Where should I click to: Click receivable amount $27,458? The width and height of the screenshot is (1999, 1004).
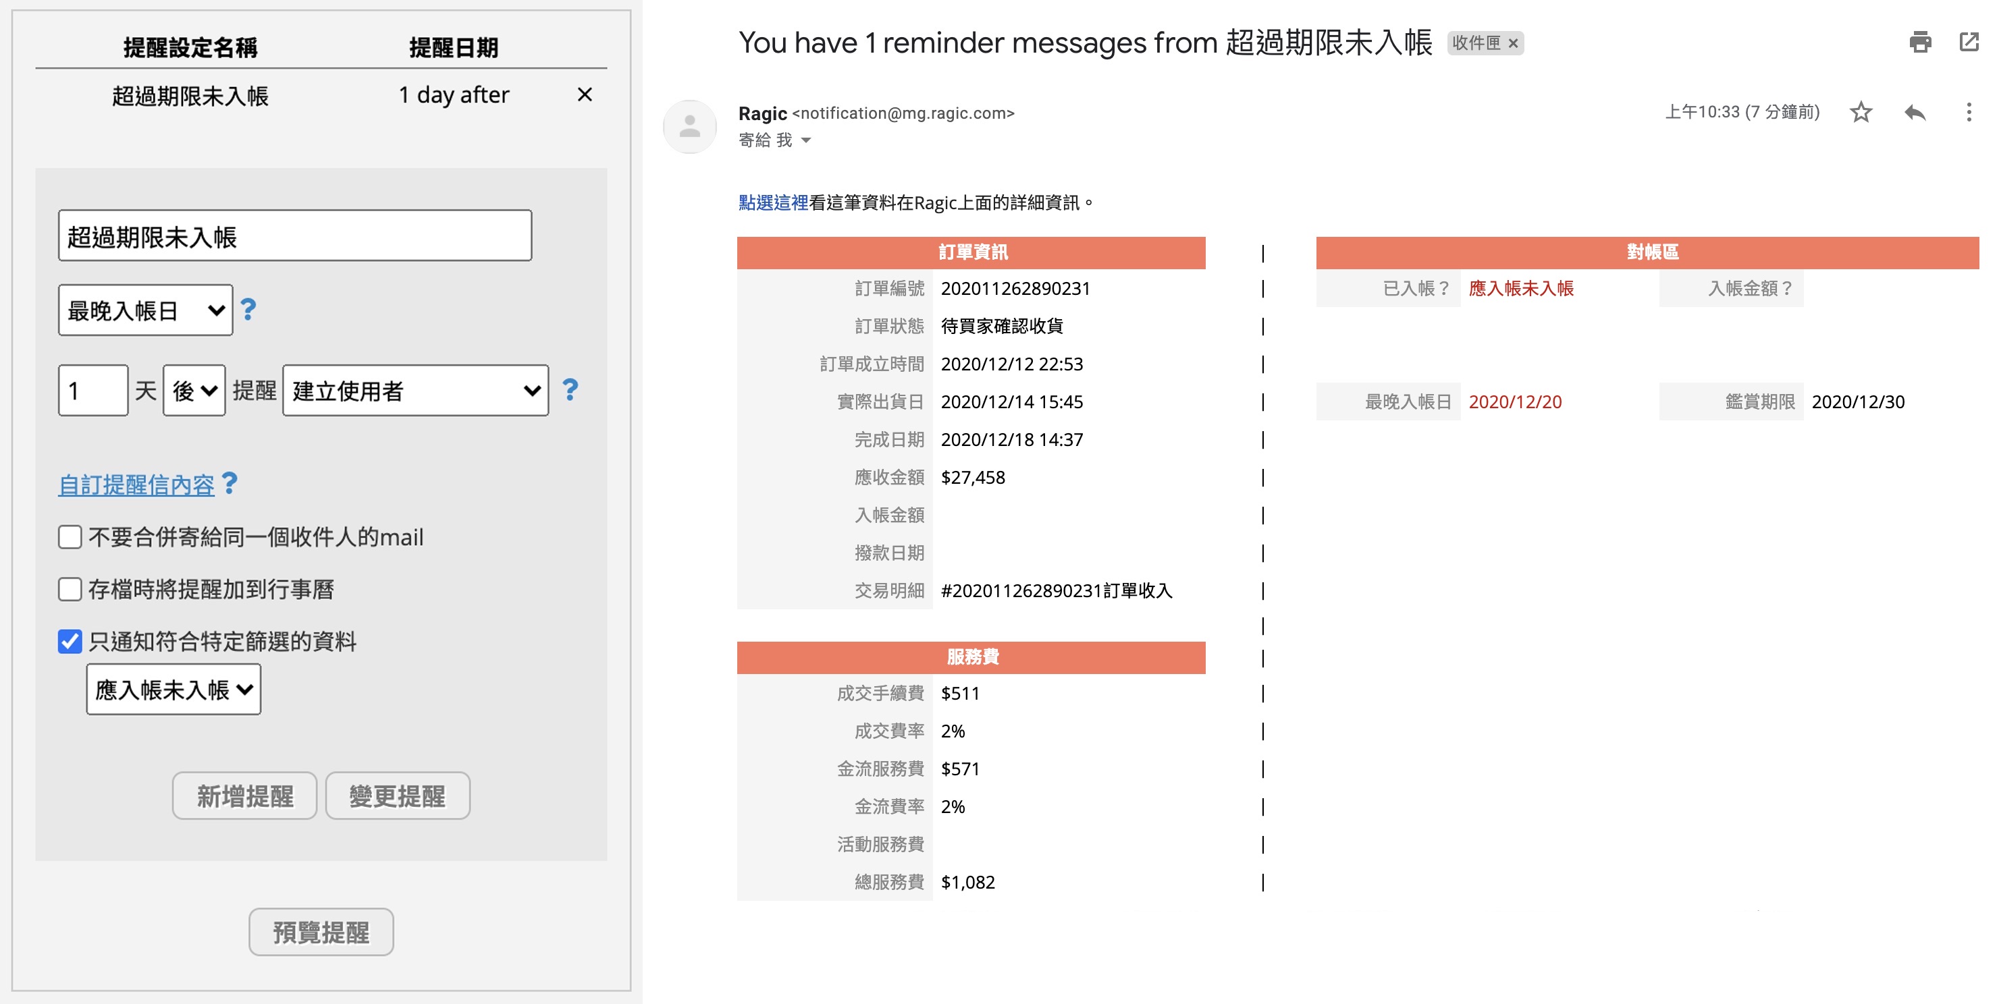pyautogui.click(x=973, y=478)
